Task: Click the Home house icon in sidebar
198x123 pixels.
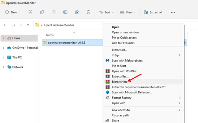Action: 9,38
